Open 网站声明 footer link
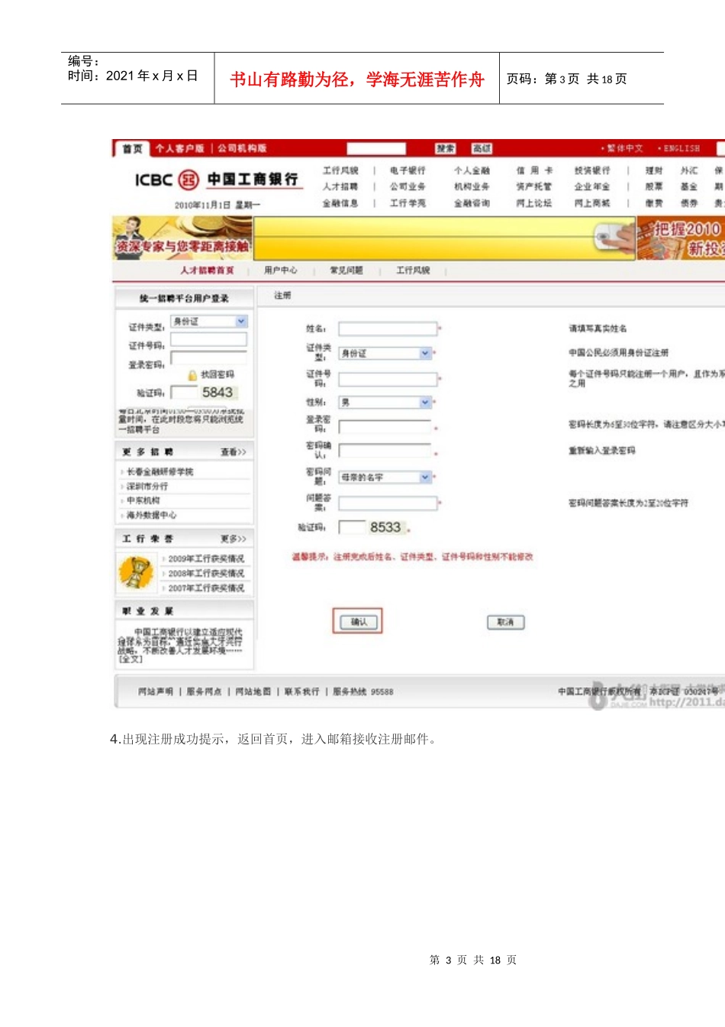The width and height of the screenshot is (725, 1027). (156, 692)
